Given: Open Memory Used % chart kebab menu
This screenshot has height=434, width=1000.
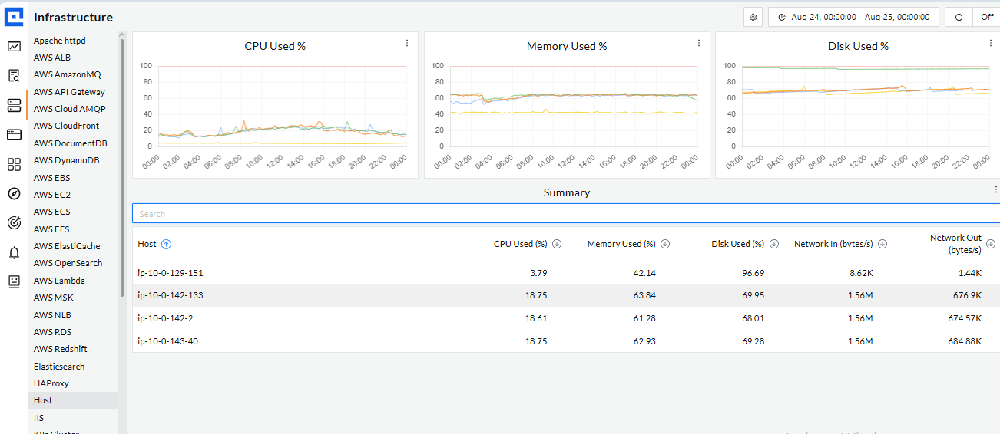Looking at the screenshot, I should point(699,43).
